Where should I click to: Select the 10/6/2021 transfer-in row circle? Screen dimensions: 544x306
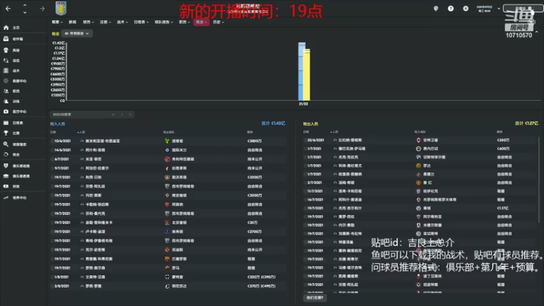[52, 141]
